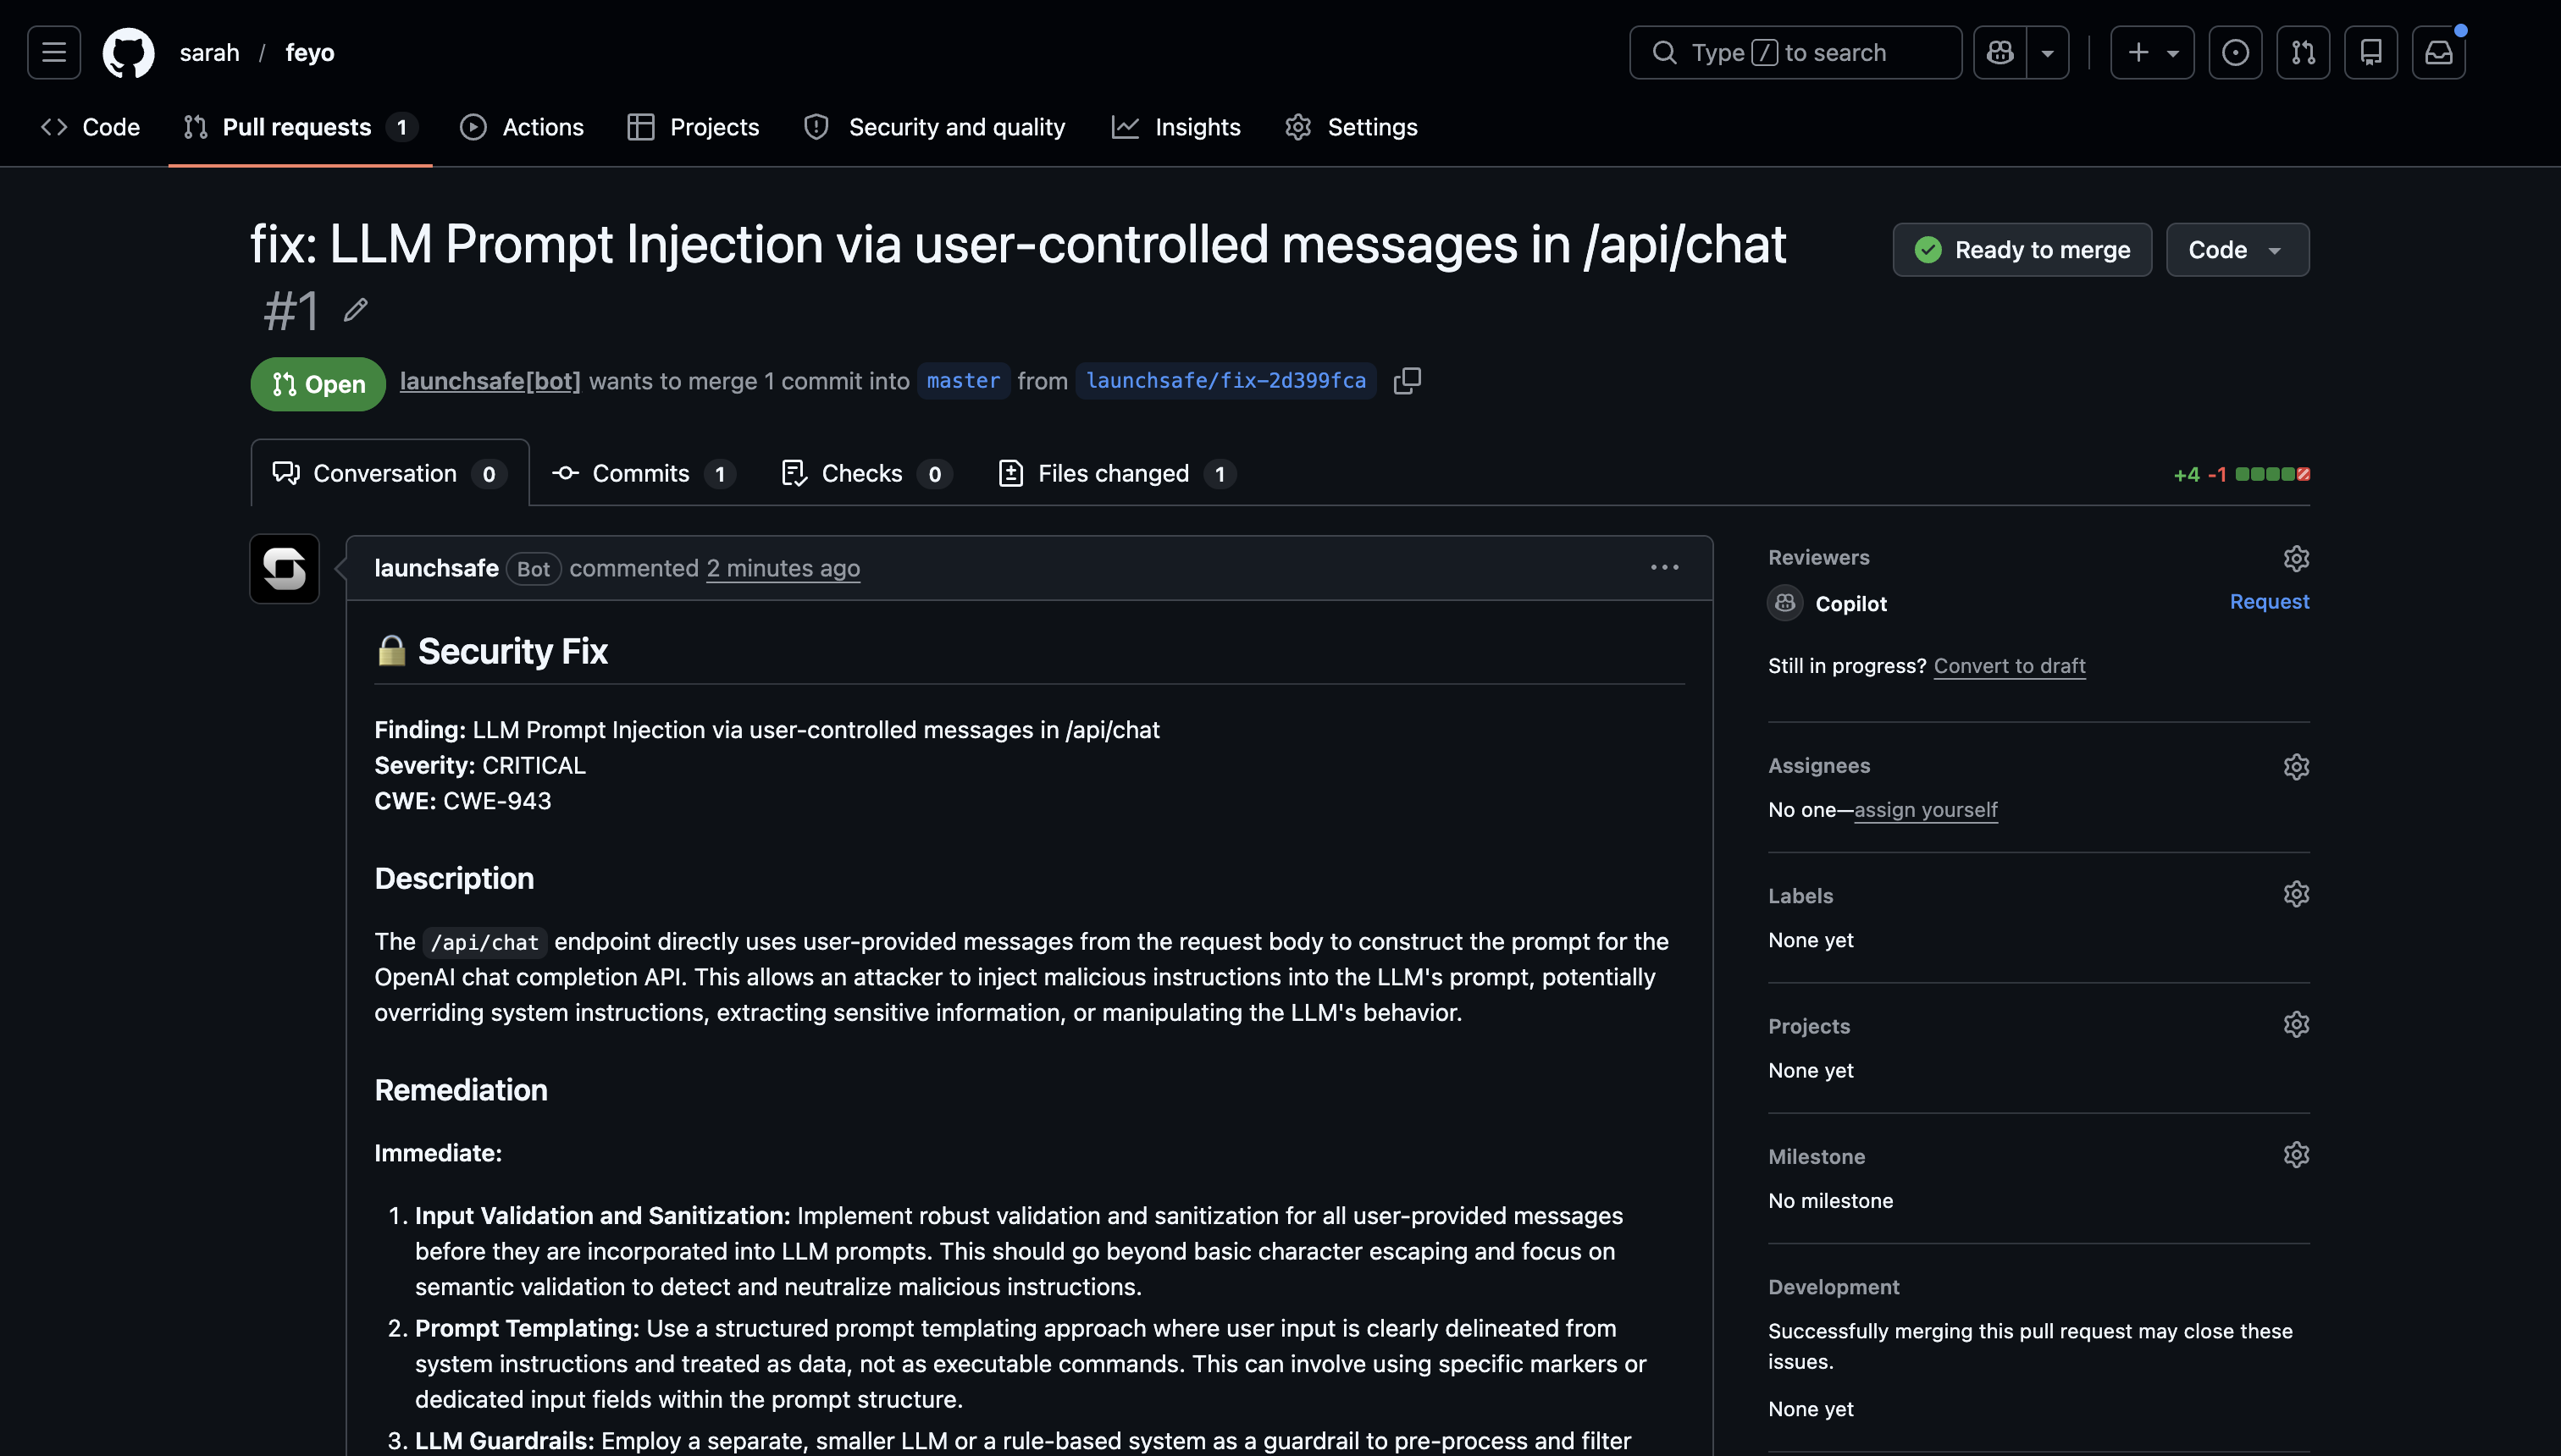Click the CWE-943 text
This screenshot has width=2561, height=1456.
pyautogui.click(x=497, y=801)
